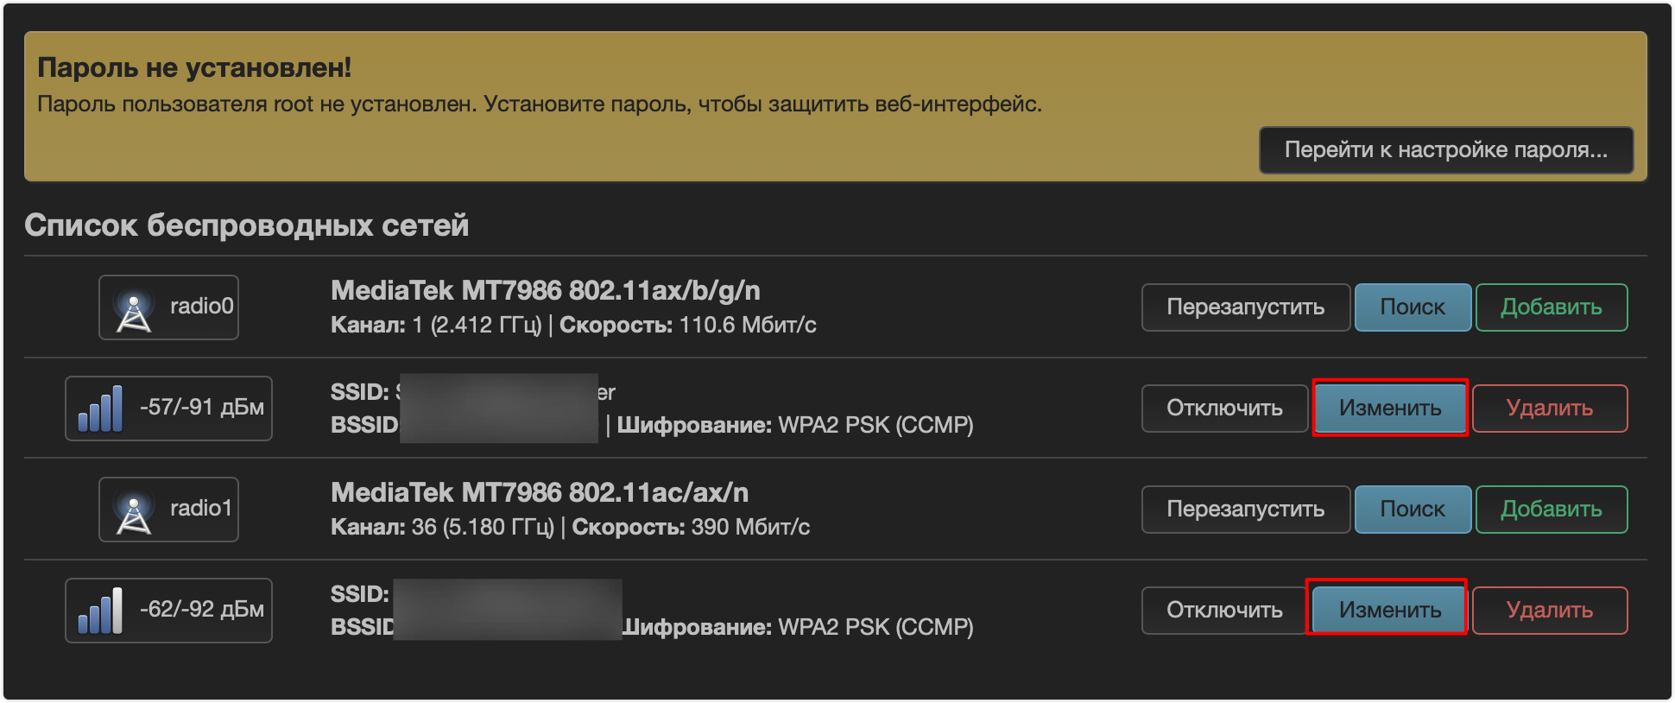Delete the wireless network under radio0

[1549, 408]
